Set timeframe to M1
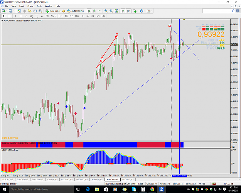Screen dimensions: 241x193 click(61, 16)
